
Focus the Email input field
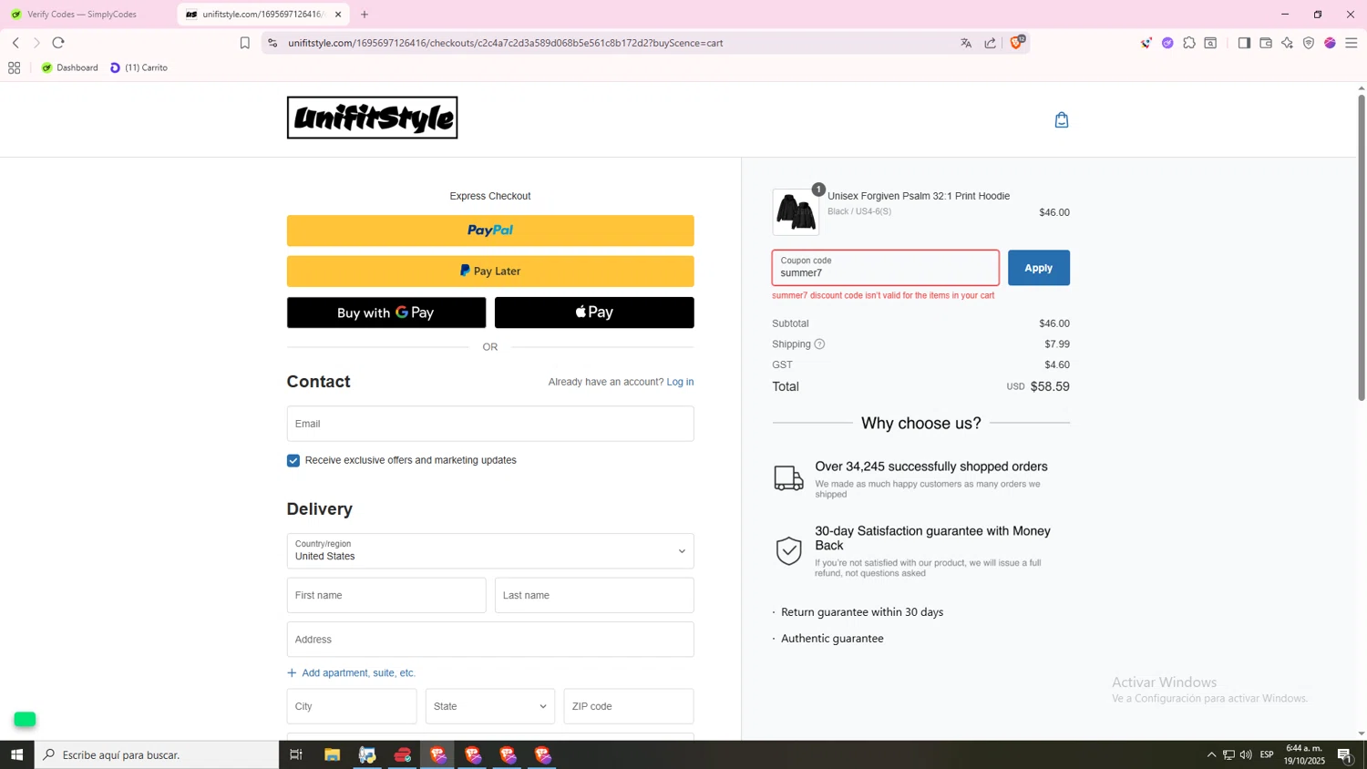coord(490,424)
